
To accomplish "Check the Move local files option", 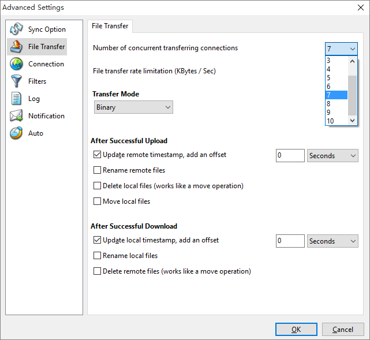I will pyautogui.click(x=97, y=201).
